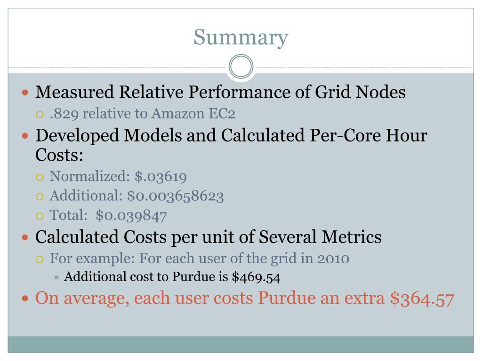Click the Normalized: $.03619 line
This screenshot has height=361, width=482.
click(118, 177)
